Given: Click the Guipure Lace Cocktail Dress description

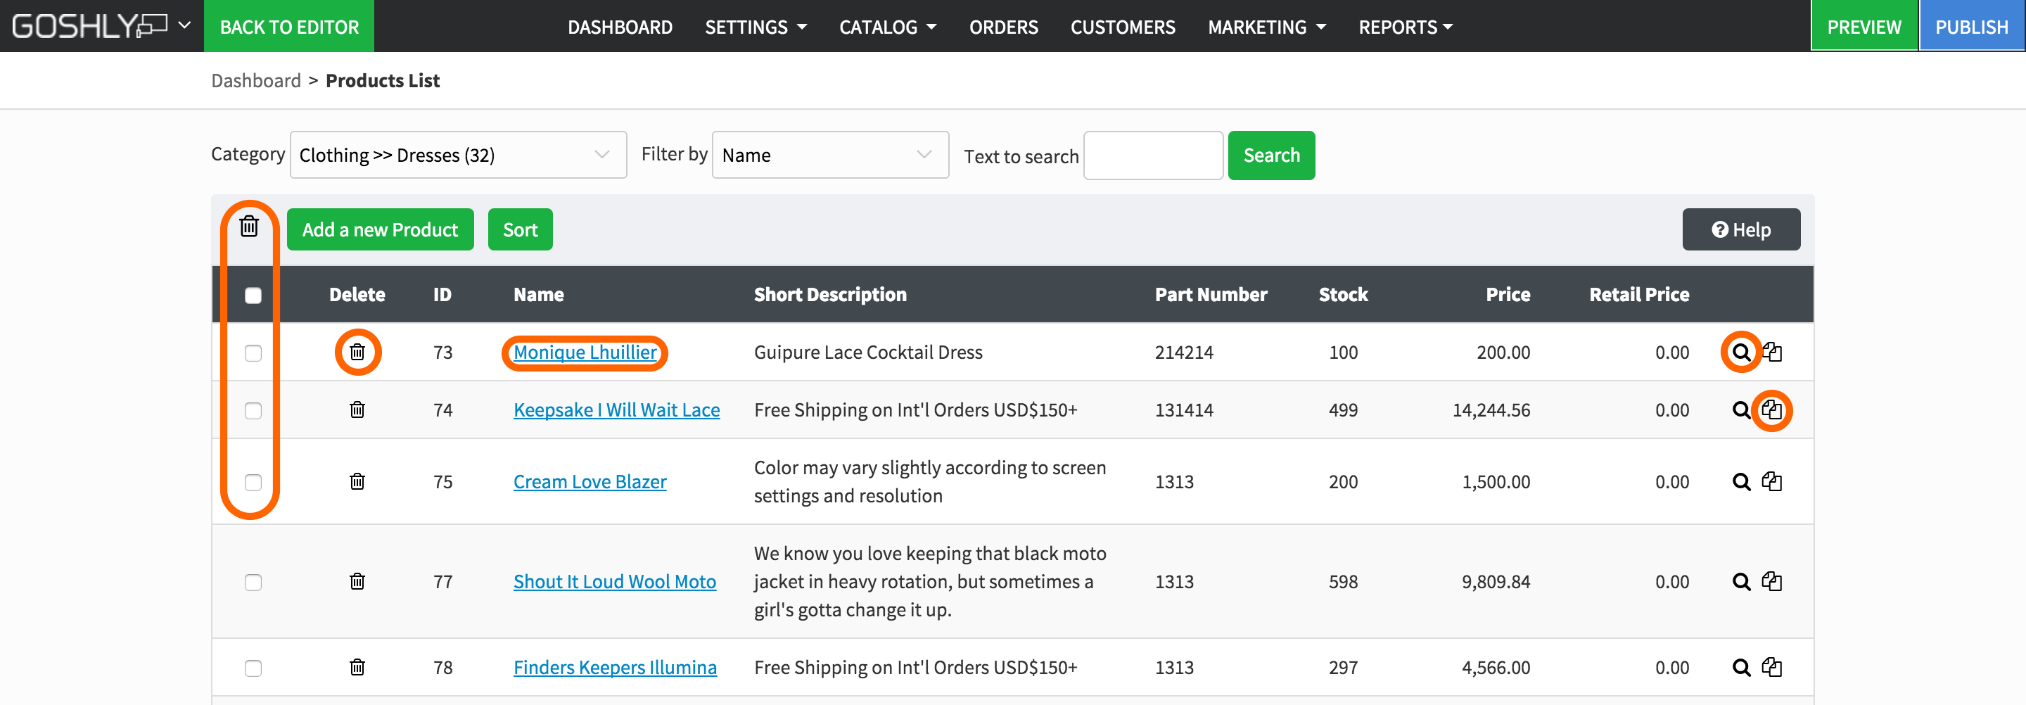Looking at the screenshot, I should coord(868,352).
